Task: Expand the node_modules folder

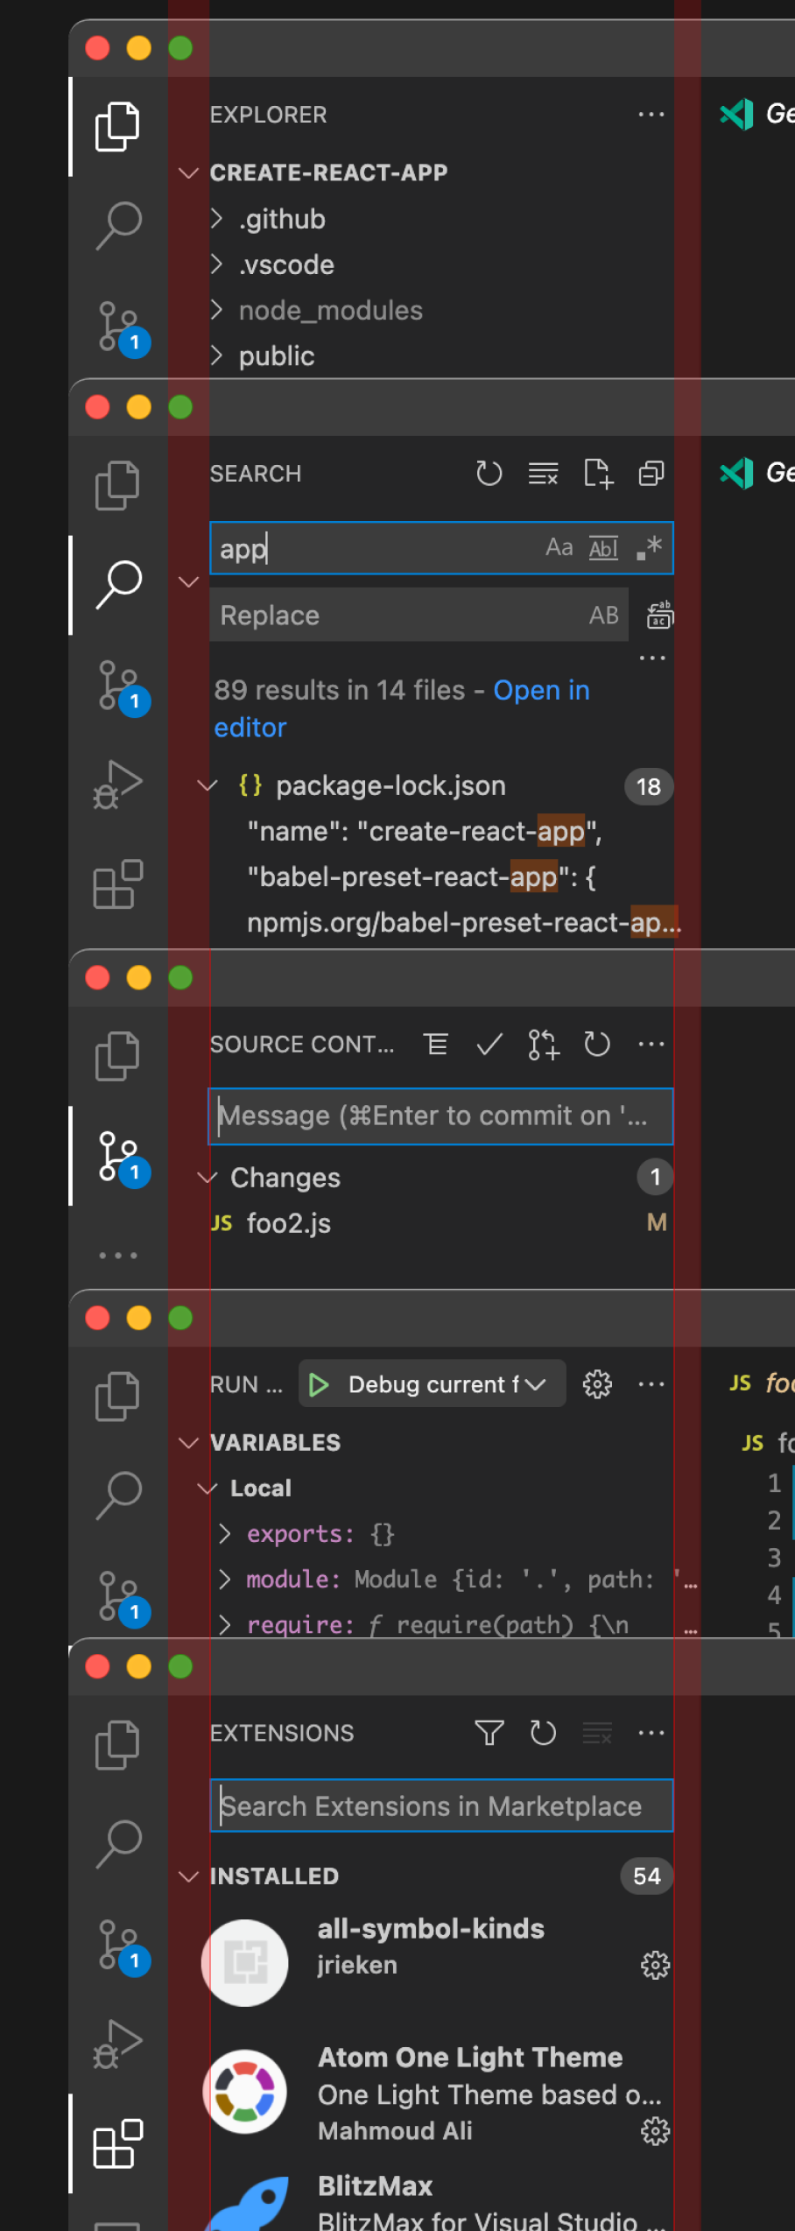Action: point(328,310)
